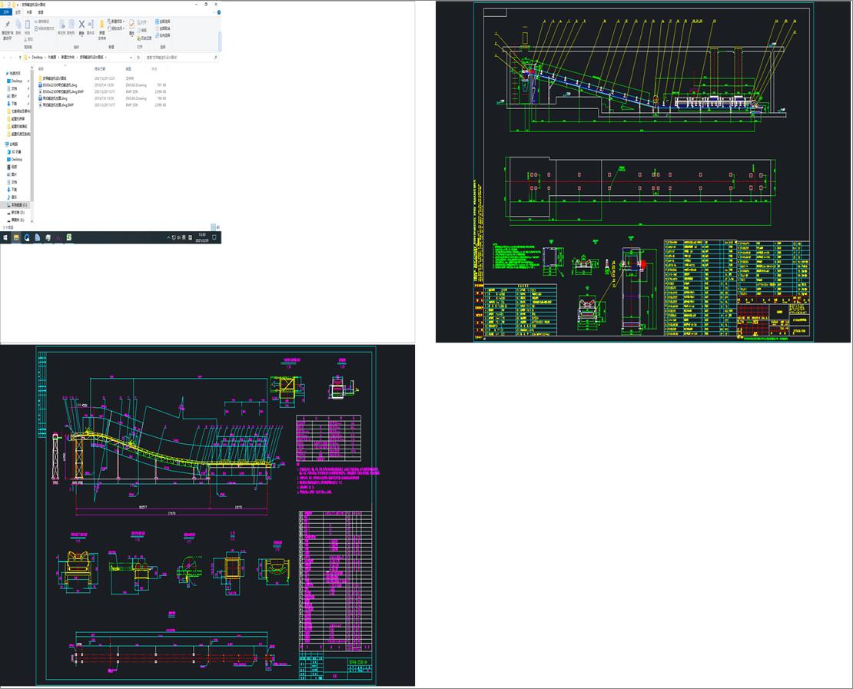Click the Copy path ribbon button
The height and width of the screenshot is (689, 853).
coord(44,22)
